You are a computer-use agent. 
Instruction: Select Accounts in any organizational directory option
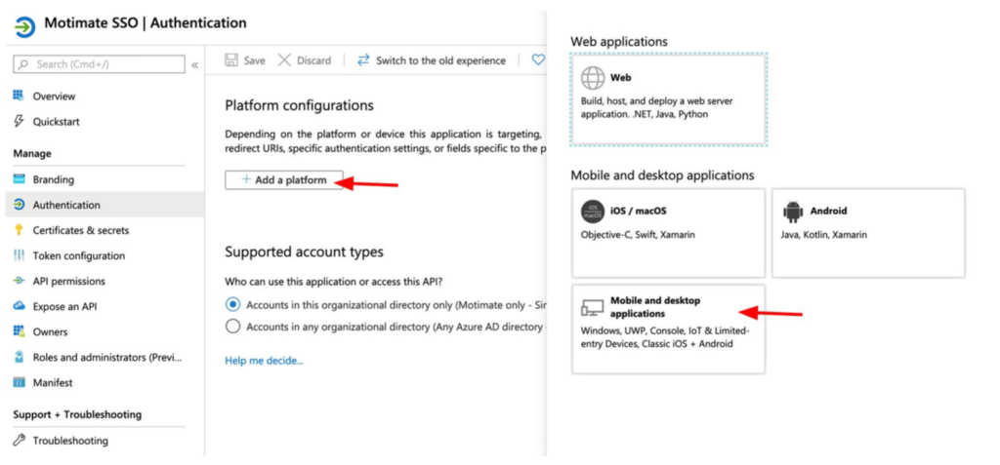[x=232, y=328]
